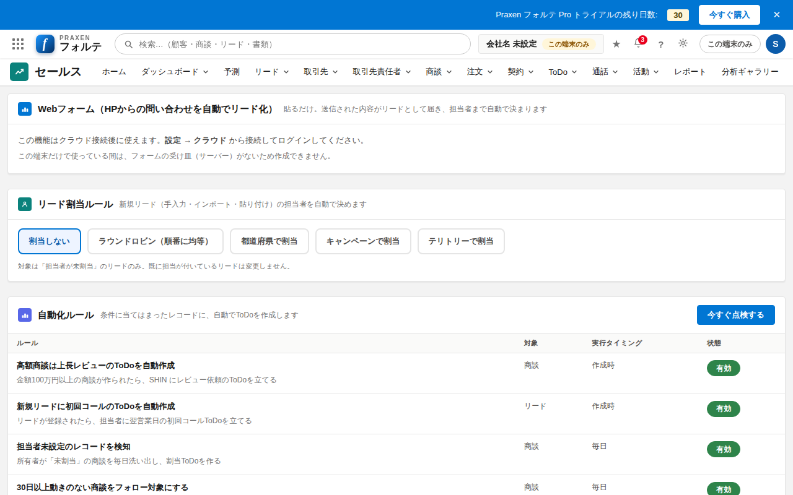
Task: Click trial days remaining badge 30
Action: (x=678, y=15)
